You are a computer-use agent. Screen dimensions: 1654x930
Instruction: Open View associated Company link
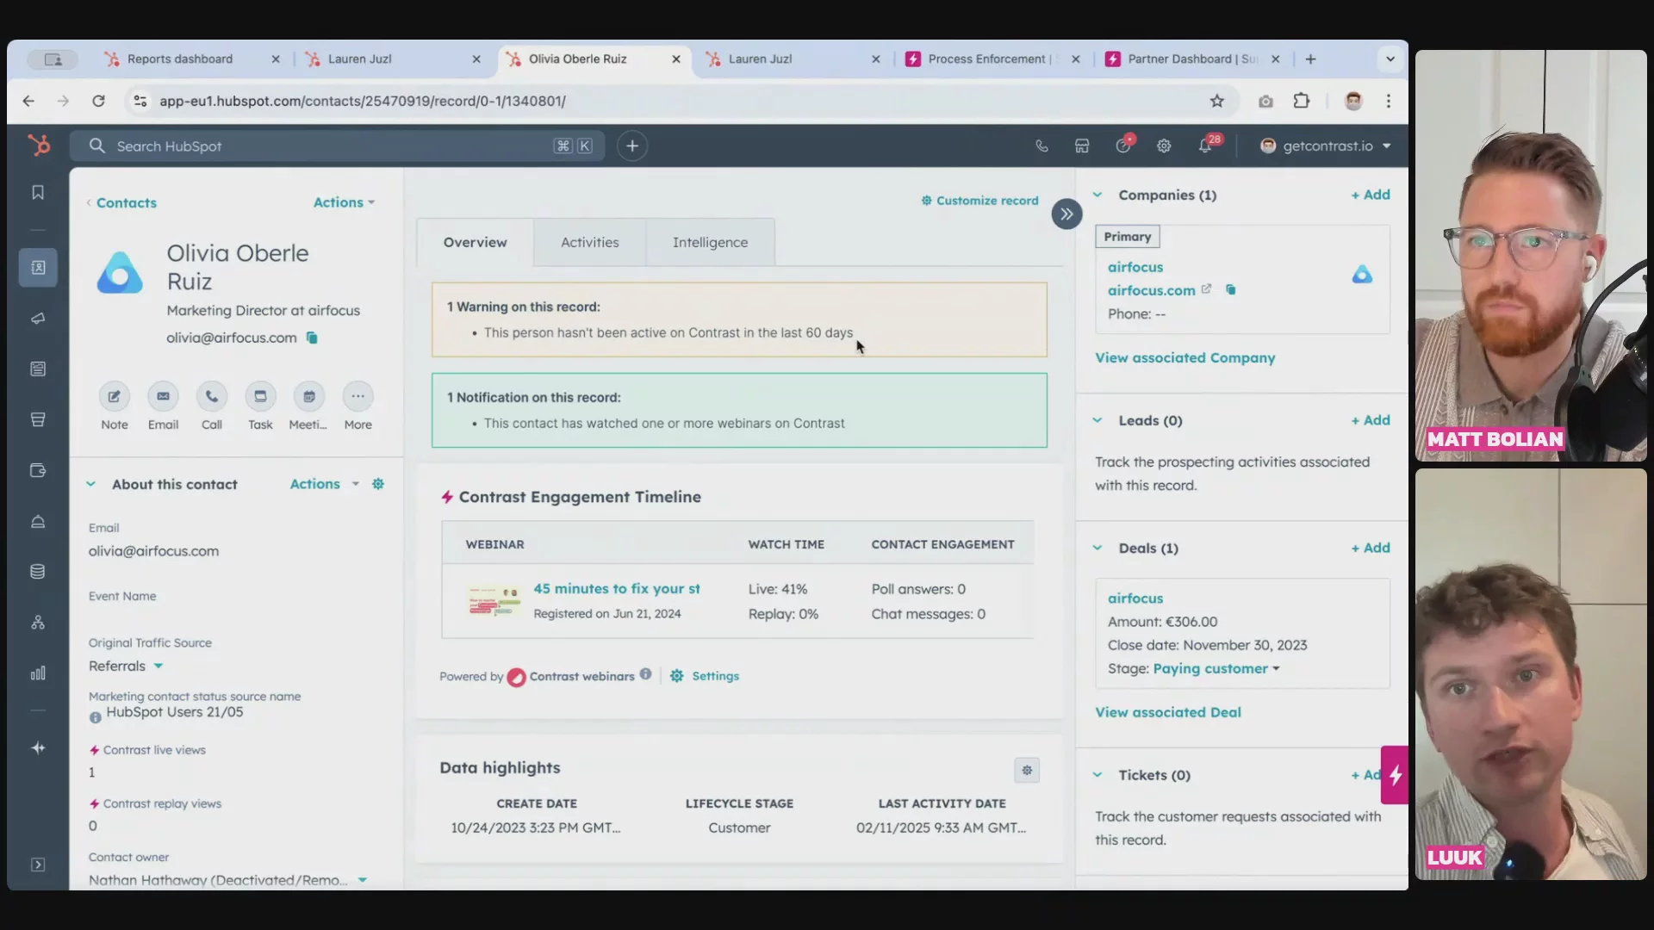pyautogui.click(x=1185, y=358)
